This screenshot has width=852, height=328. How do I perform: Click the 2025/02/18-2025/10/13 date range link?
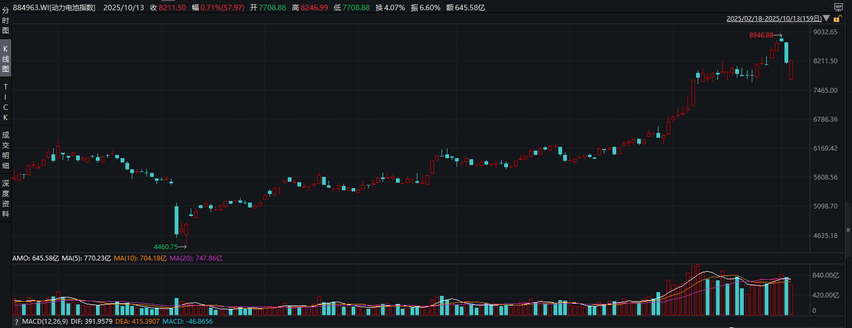[x=774, y=19]
